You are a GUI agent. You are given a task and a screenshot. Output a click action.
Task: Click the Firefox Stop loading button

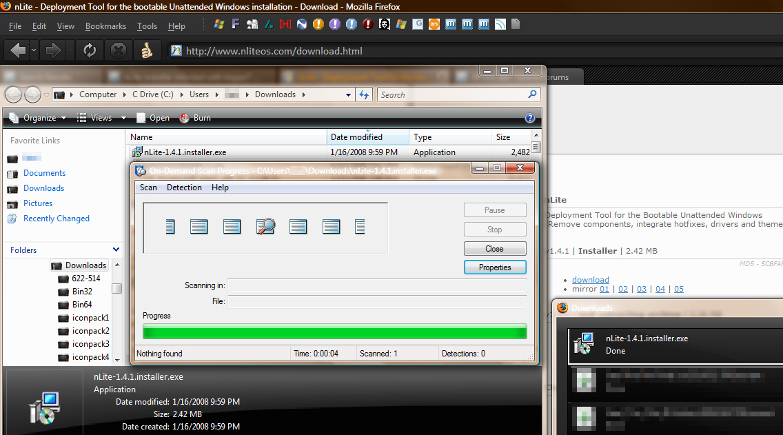pos(119,50)
